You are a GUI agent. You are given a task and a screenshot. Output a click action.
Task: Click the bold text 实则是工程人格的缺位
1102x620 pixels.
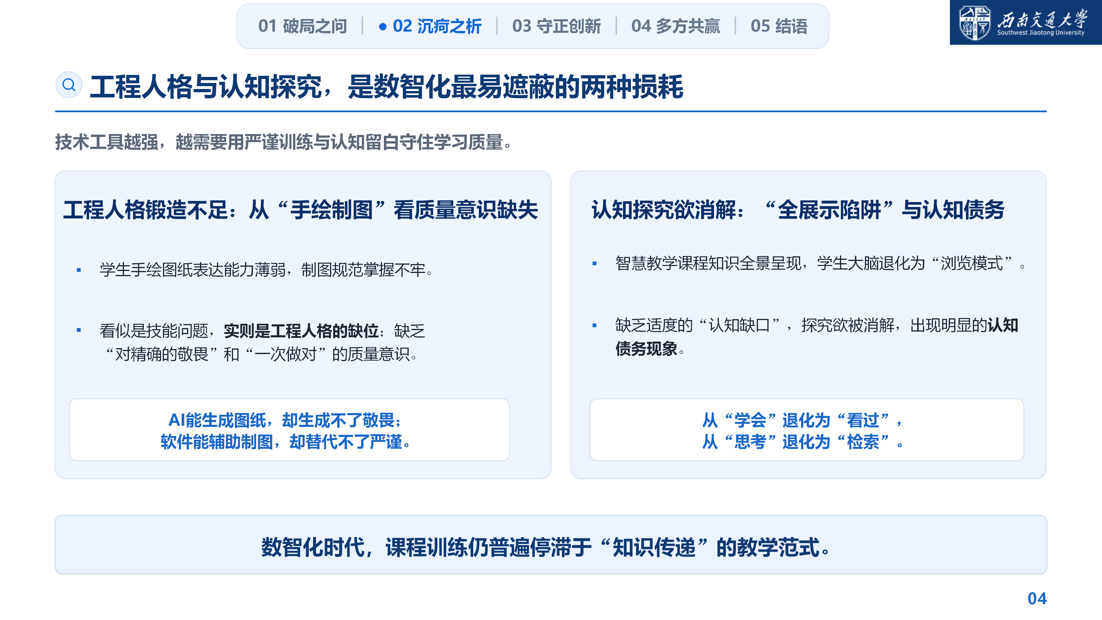tap(301, 331)
